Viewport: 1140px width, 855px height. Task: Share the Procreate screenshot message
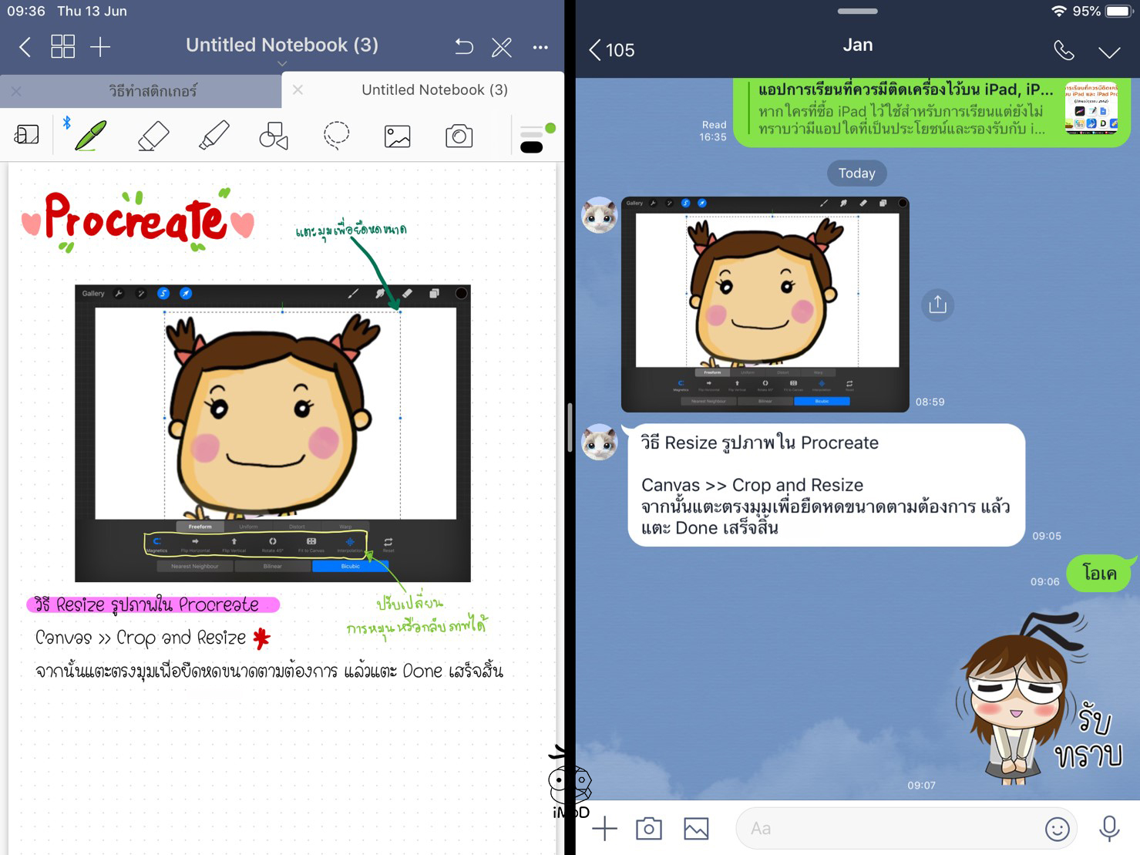pos(937,305)
